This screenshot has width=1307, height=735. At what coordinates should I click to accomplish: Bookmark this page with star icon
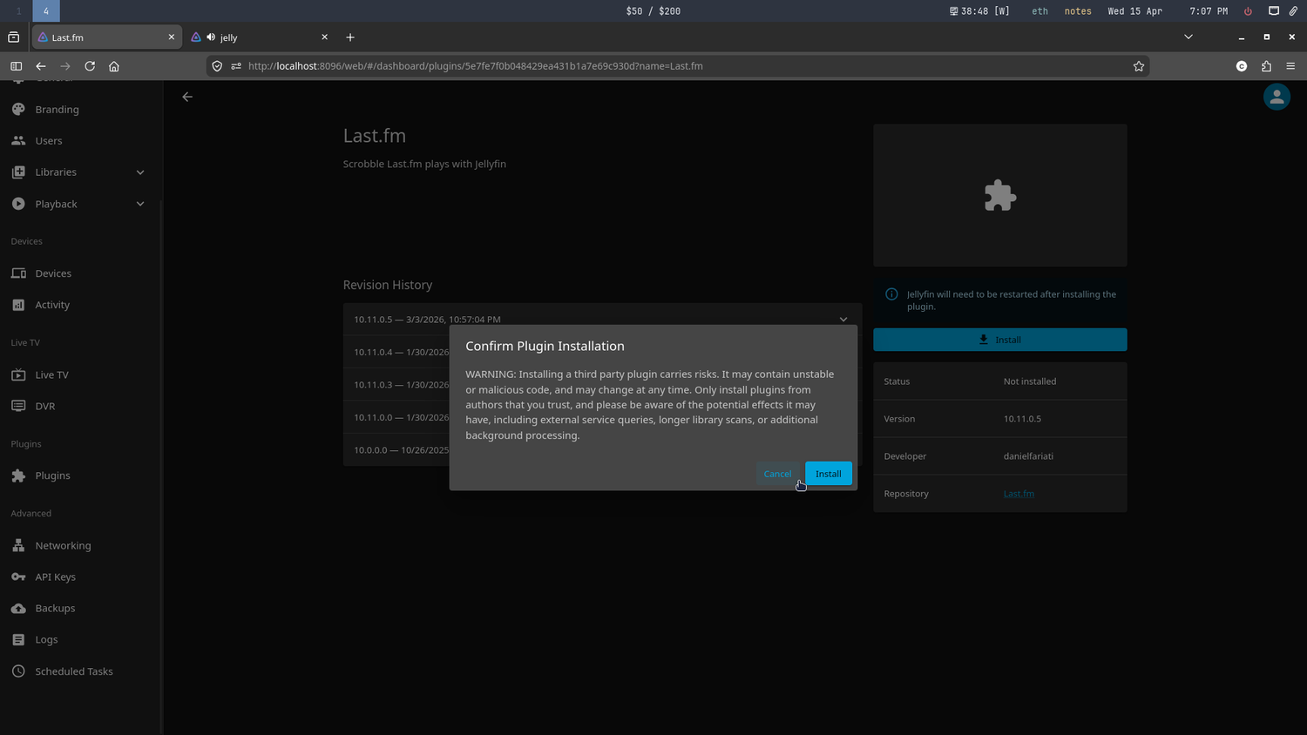(1138, 66)
